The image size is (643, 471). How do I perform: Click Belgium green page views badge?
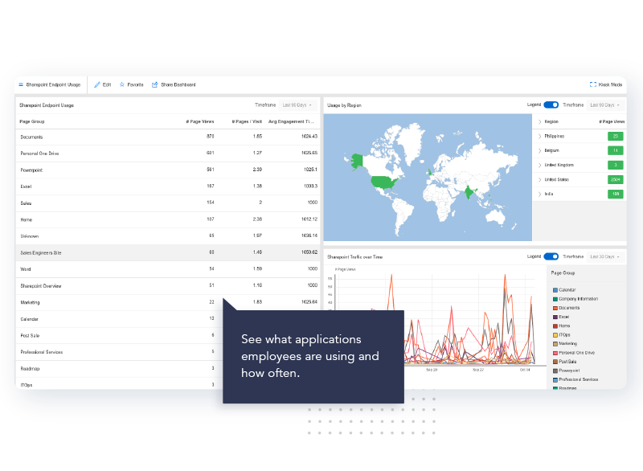615,150
